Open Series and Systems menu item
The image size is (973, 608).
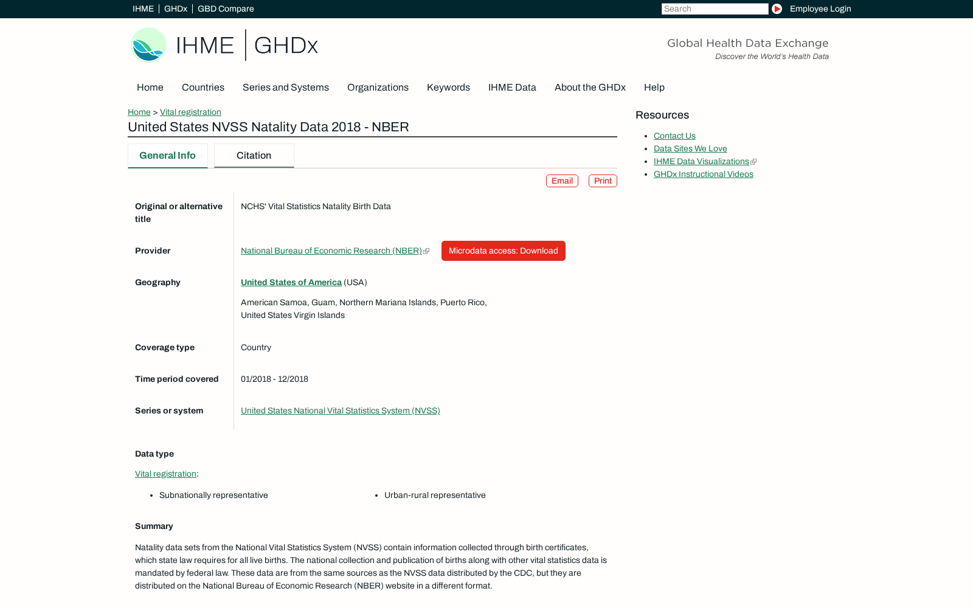286,88
